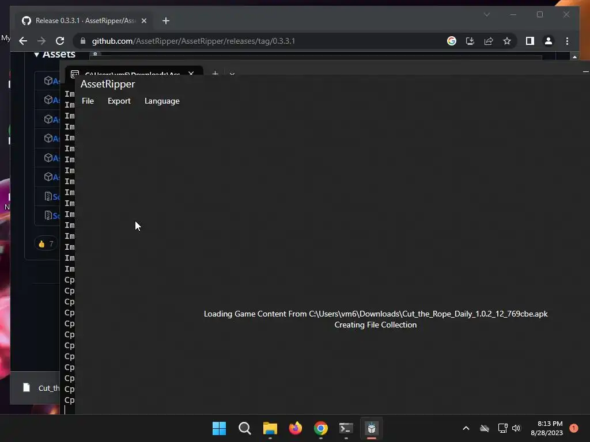The height and width of the screenshot is (442, 590).
Task: Reload the GitHub release page
Action: click(x=60, y=41)
